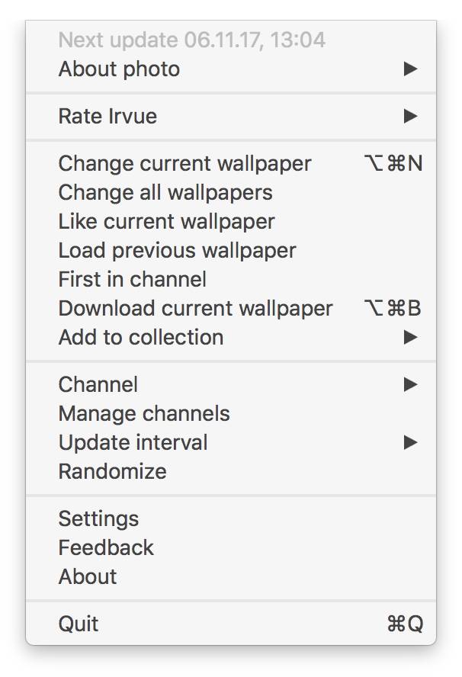Image resolution: width=462 pixels, height=677 pixels.
Task: Select the Update interval menu entry
Action: pos(133,443)
